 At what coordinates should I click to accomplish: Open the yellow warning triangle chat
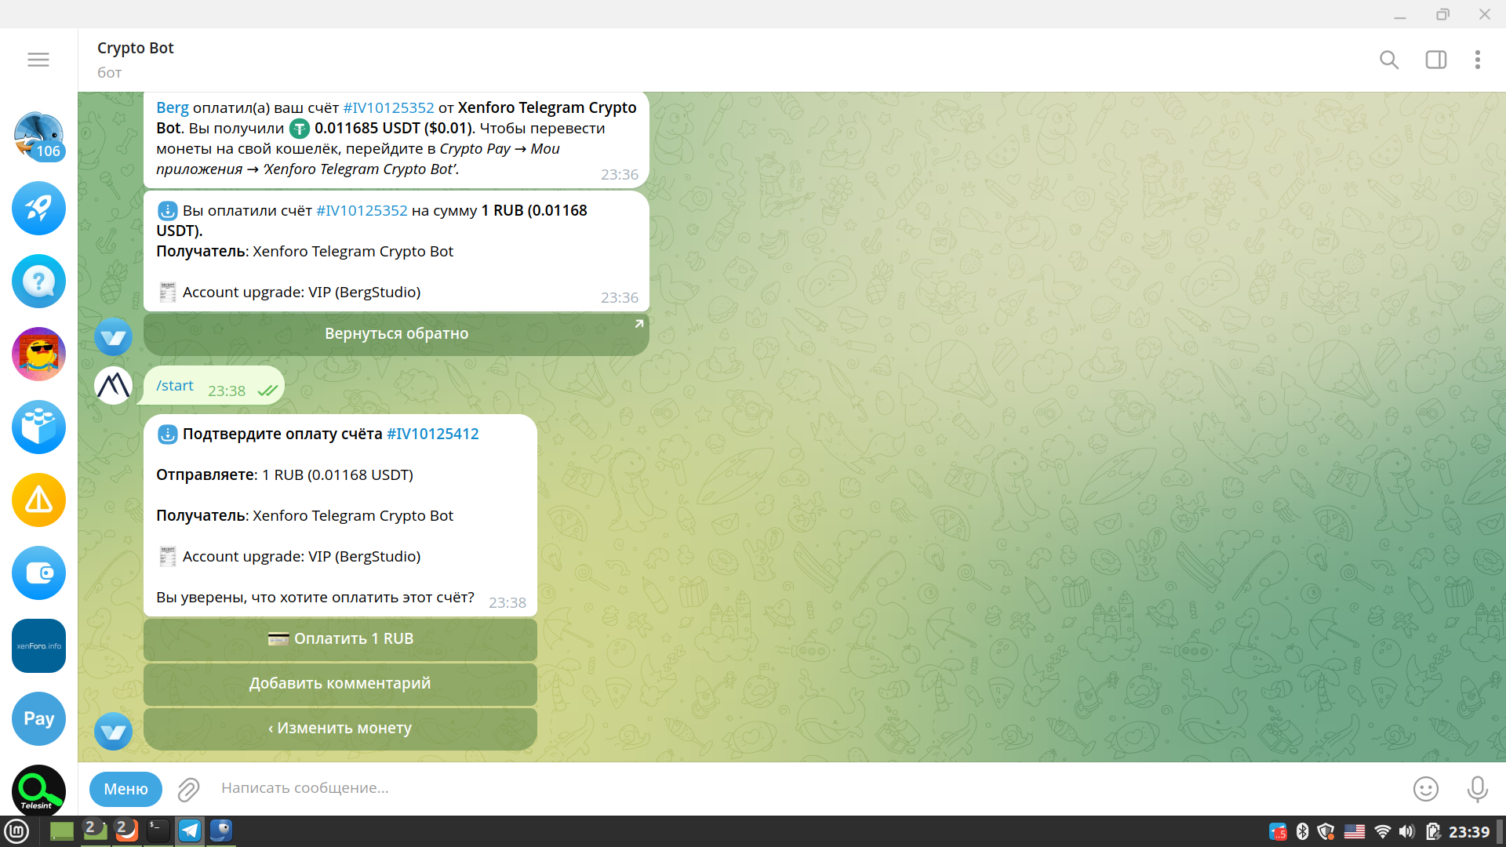point(38,500)
